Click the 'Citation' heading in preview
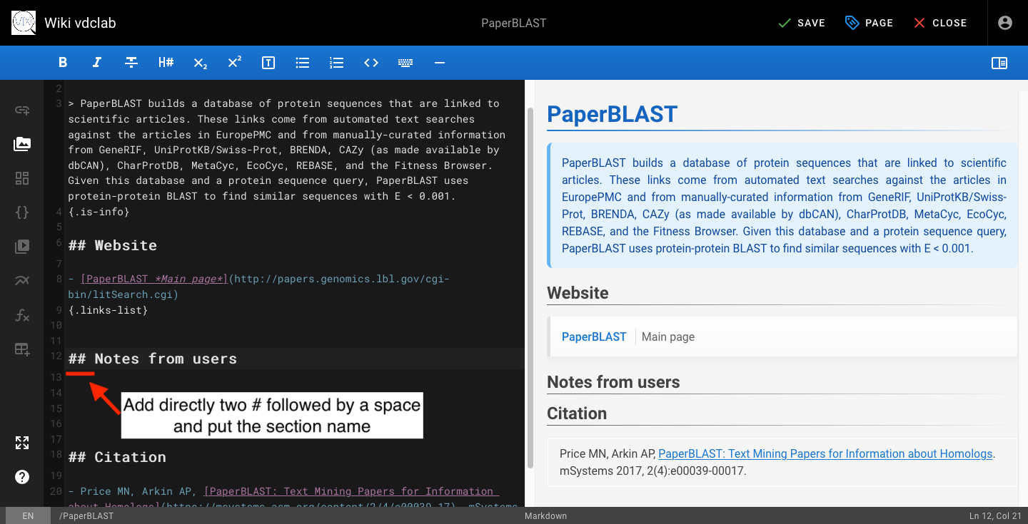 (x=577, y=413)
